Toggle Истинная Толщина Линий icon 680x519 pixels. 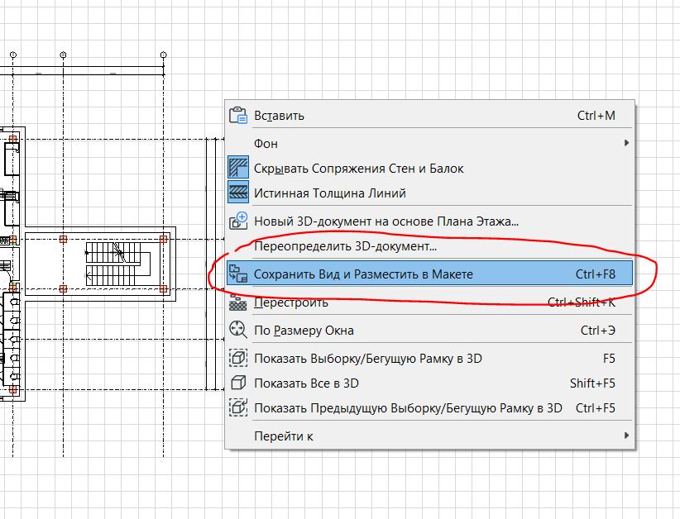click(x=238, y=193)
